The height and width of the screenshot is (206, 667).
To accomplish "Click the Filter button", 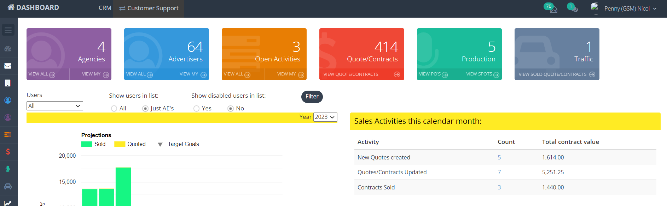I will pyautogui.click(x=312, y=97).
